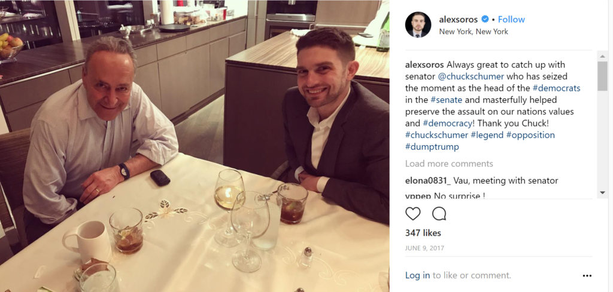Click the heart like icon
The width and height of the screenshot is (613, 292).
coord(413,214)
